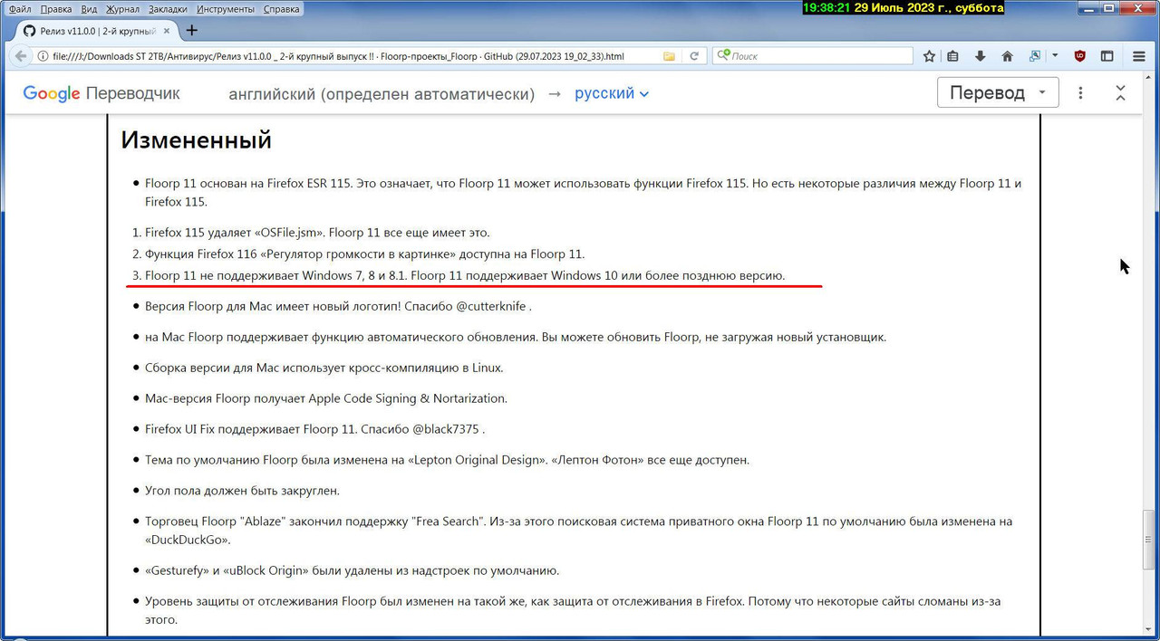Image resolution: width=1160 pixels, height=641 pixels.
Task: Show bookmarks list icon
Action: point(952,56)
